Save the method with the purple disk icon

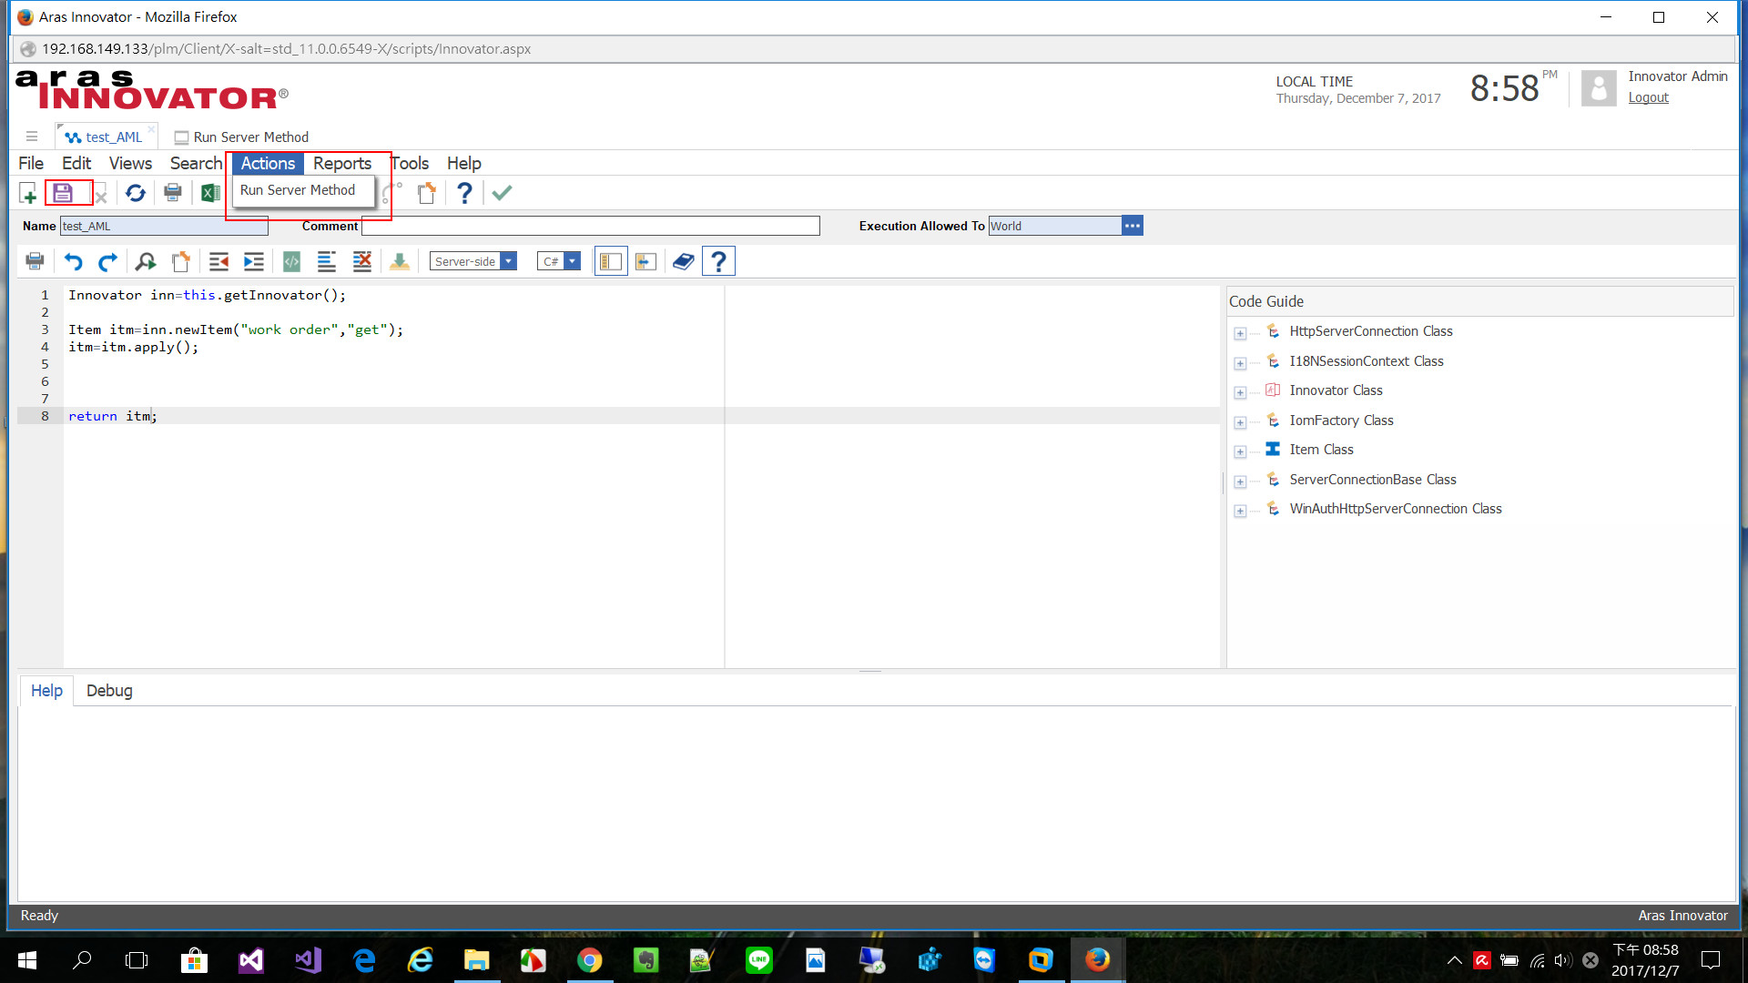pos(63,193)
